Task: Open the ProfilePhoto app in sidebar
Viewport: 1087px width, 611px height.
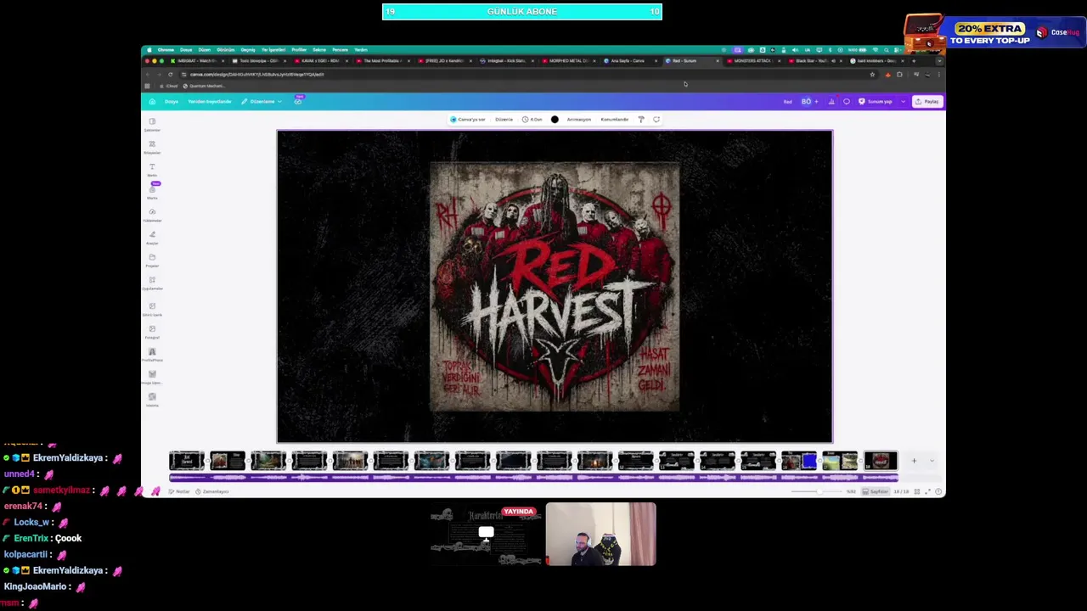Action: pyautogui.click(x=152, y=354)
